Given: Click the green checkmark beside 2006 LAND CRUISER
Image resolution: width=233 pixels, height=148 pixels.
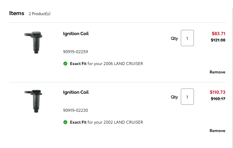Looking at the screenshot, I should point(65,64).
